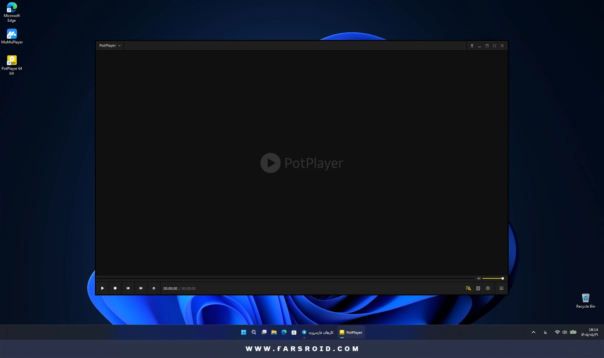Select the PotPlayer 64 bit desktop shortcut
604x358 pixels.
(x=12, y=65)
